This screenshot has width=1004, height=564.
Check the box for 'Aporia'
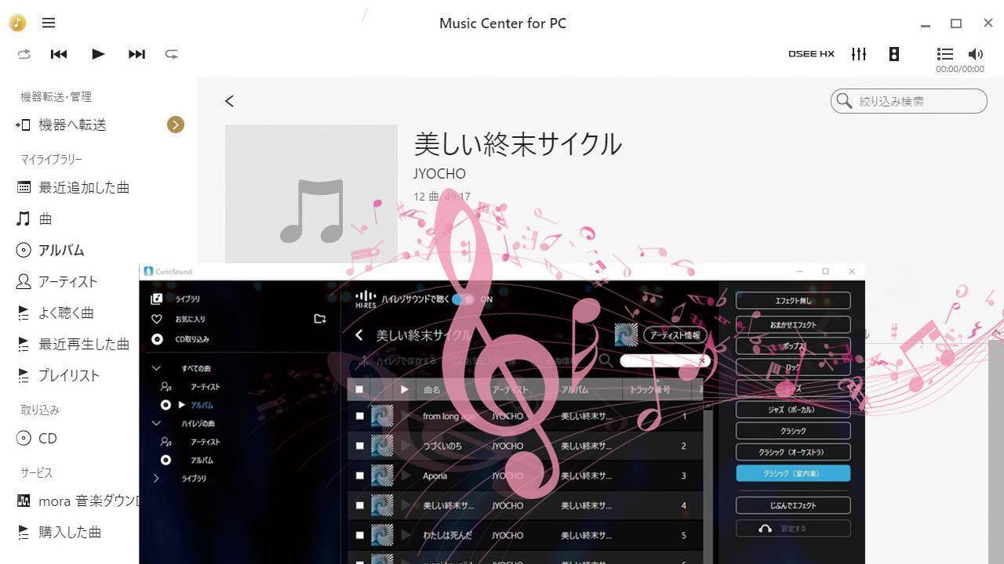(x=359, y=475)
